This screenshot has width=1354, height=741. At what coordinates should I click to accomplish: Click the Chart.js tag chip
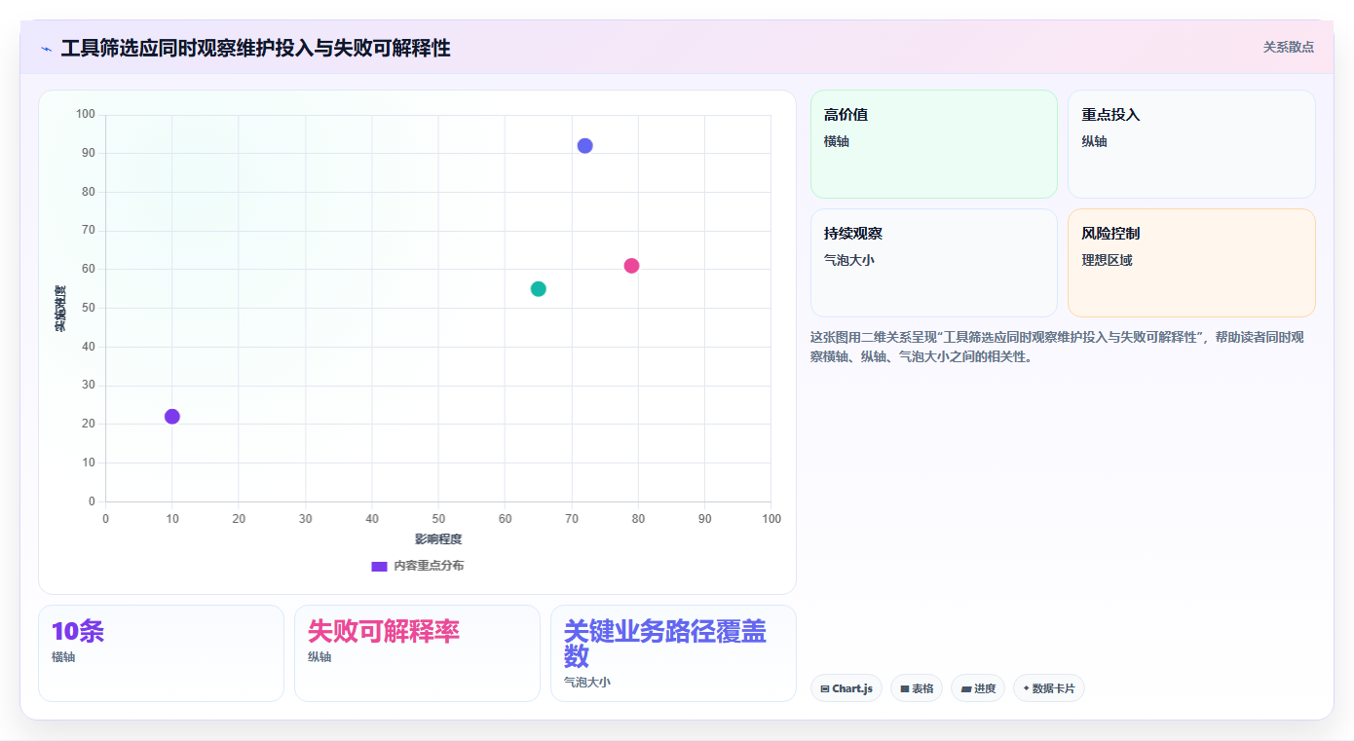(x=846, y=688)
